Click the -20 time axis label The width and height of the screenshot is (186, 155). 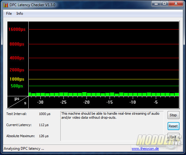[86, 102]
